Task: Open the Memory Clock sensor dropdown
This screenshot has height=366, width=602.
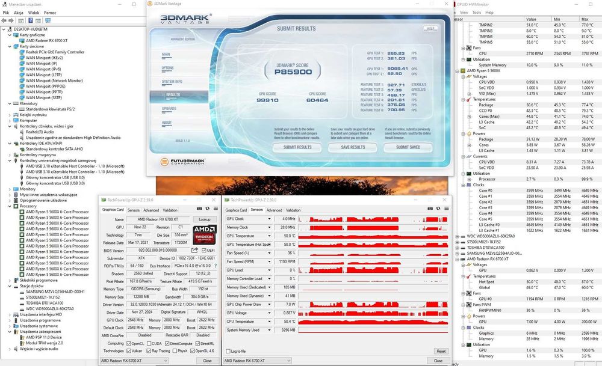Action: point(269,227)
